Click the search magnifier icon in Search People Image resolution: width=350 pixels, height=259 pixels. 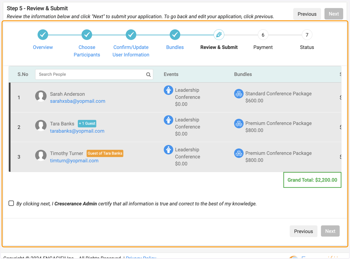click(148, 75)
